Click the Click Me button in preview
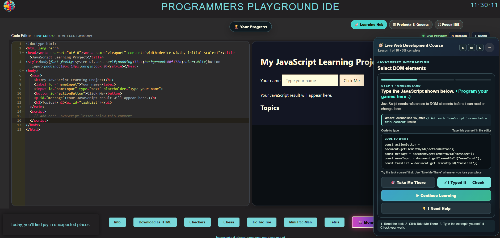Viewport: 500px width, 238px height. 351,80
